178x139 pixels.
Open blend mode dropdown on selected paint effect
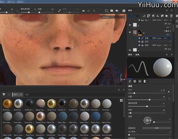click(x=157, y=38)
